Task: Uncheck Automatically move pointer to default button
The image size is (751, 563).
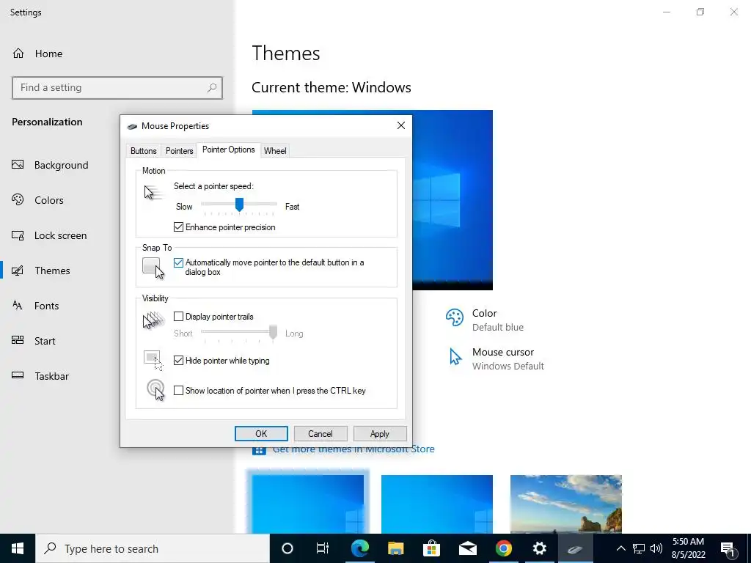Action: pyautogui.click(x=178, y=262)
